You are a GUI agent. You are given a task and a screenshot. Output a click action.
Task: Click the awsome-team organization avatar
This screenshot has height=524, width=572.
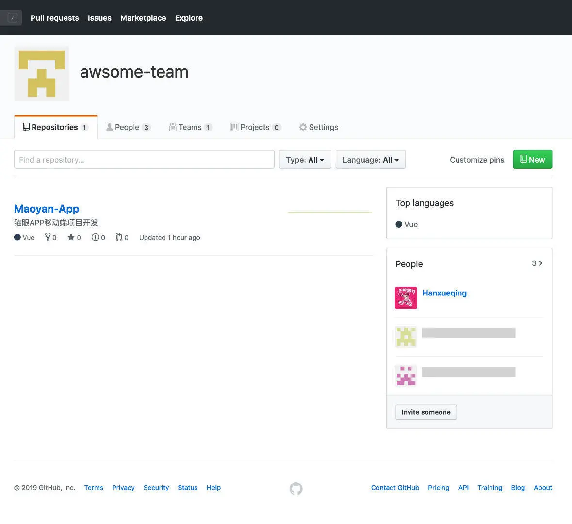[x=42, y=73]
